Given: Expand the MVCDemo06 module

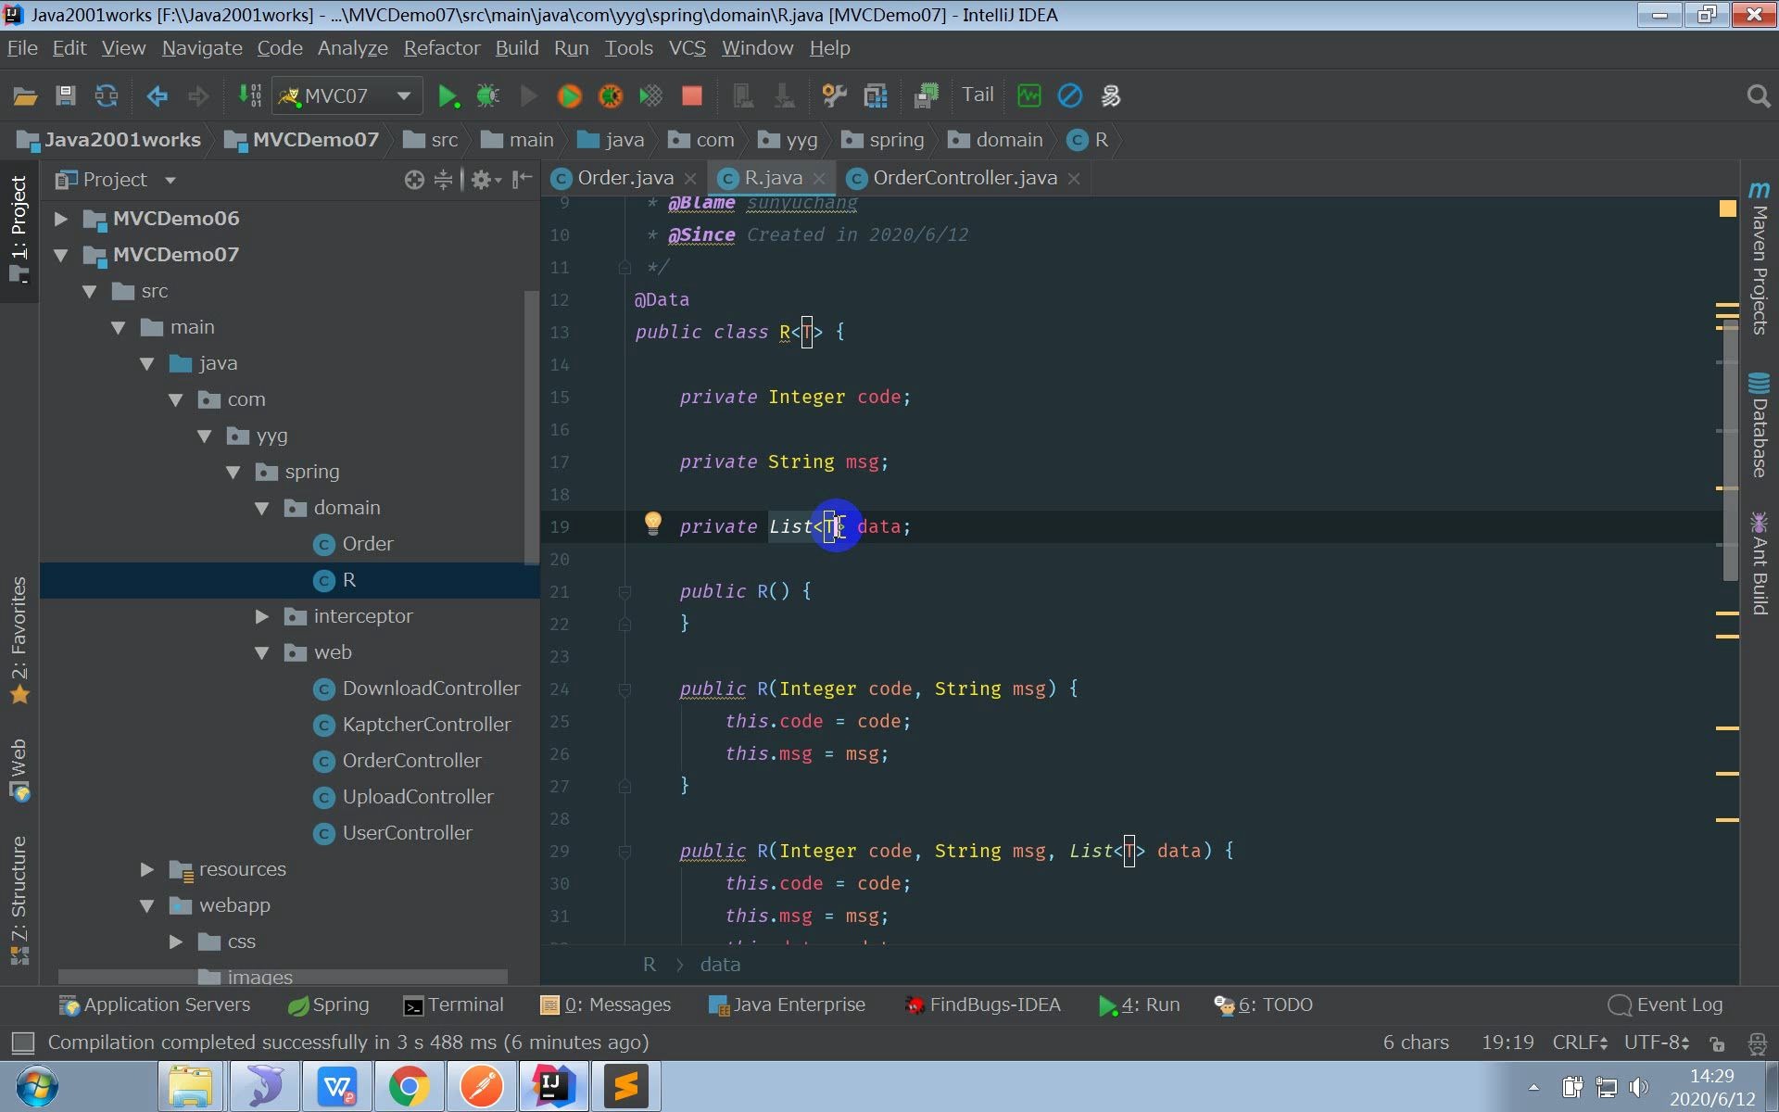Looking at the screenshot, I should (60, 219).
